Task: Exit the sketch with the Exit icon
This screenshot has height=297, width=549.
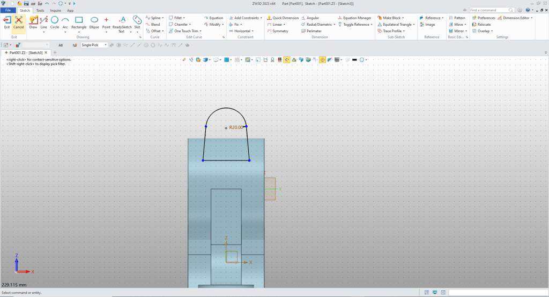Action: point(7,22)
